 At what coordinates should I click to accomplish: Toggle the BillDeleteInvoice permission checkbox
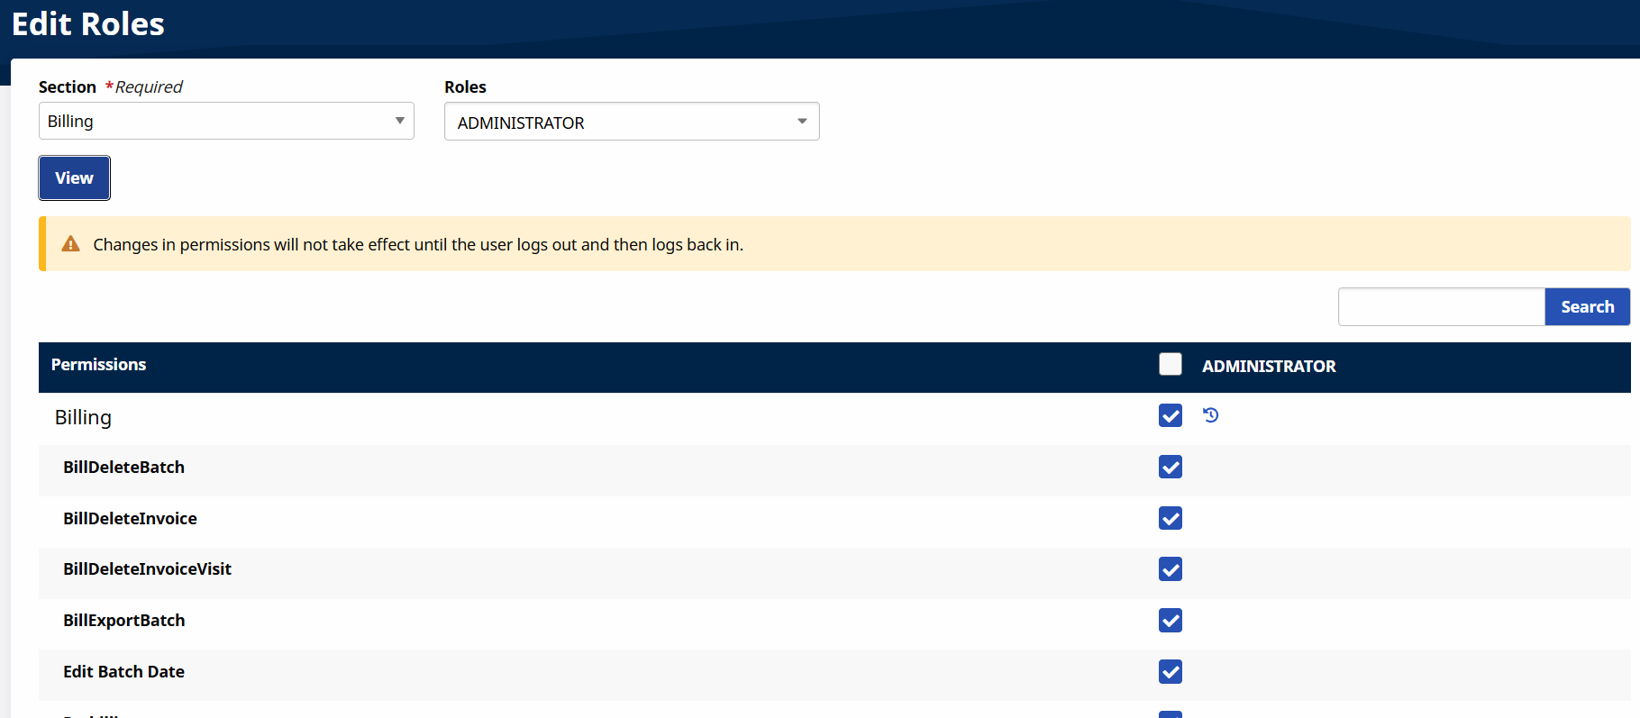(x=1170, y=518)
